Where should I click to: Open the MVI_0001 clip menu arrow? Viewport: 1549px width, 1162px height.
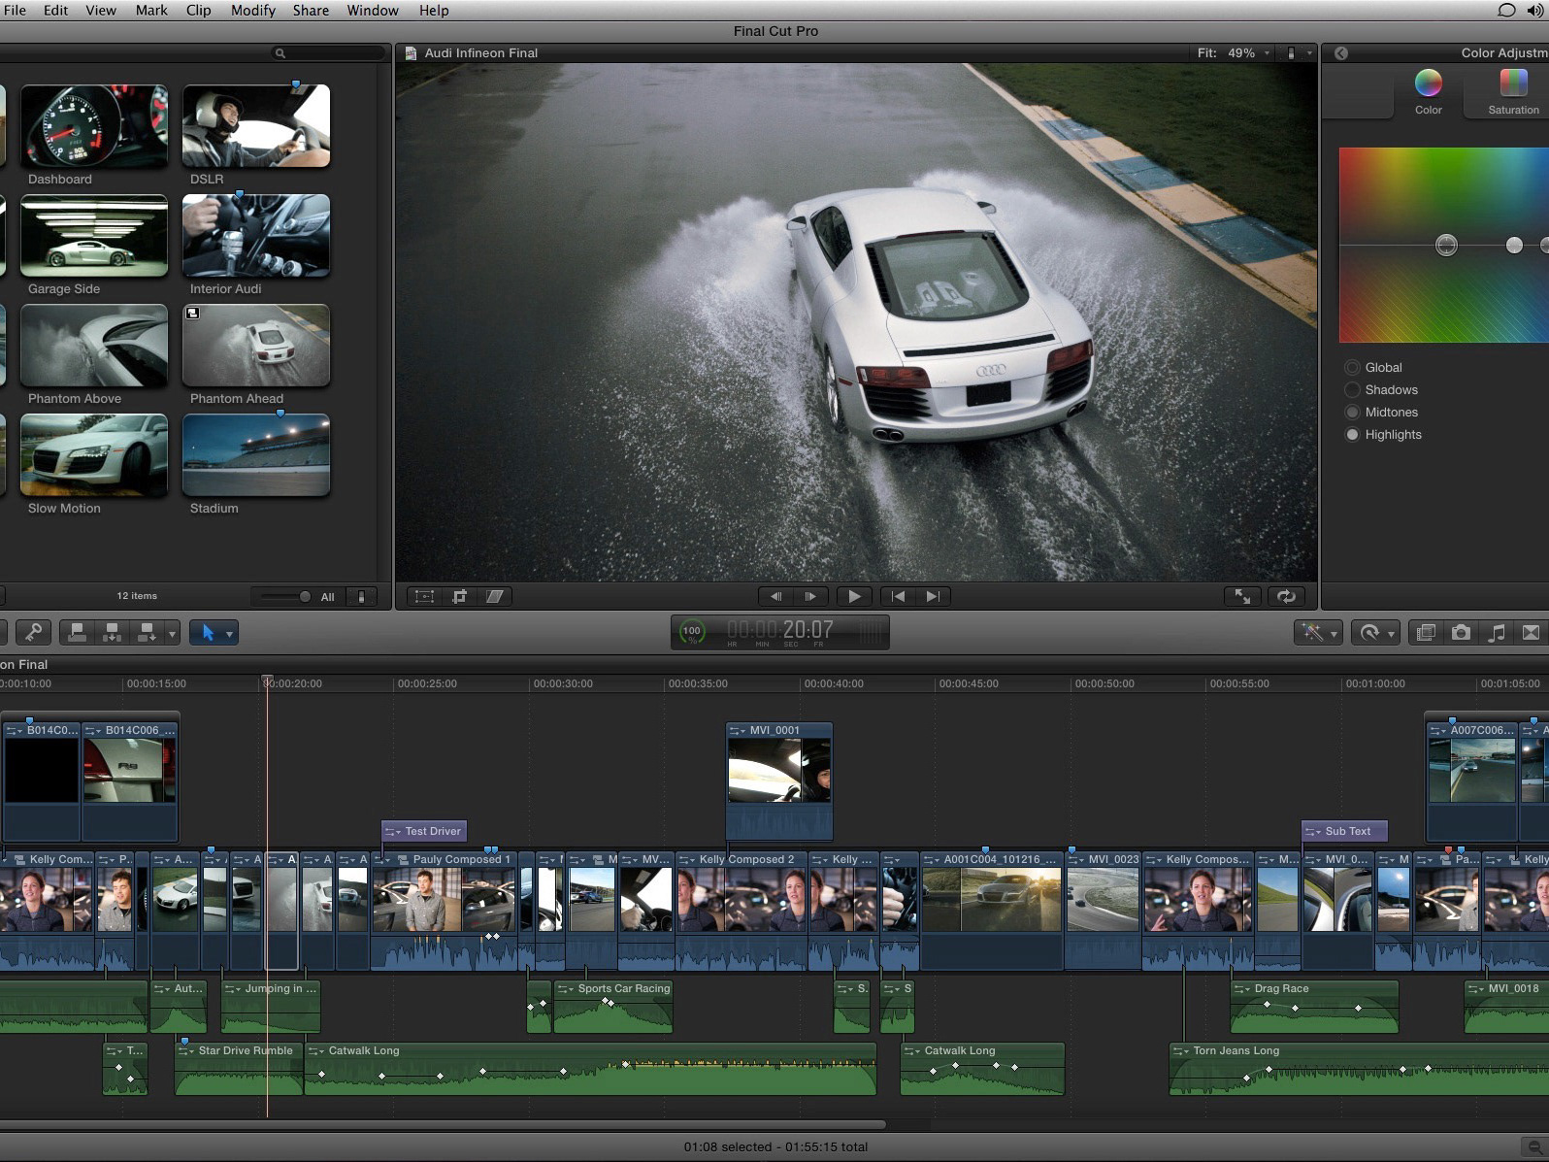click(738, 730)
